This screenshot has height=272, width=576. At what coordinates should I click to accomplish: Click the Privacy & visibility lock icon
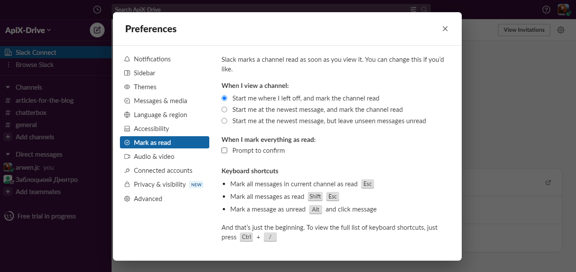(x=127, y=184)
